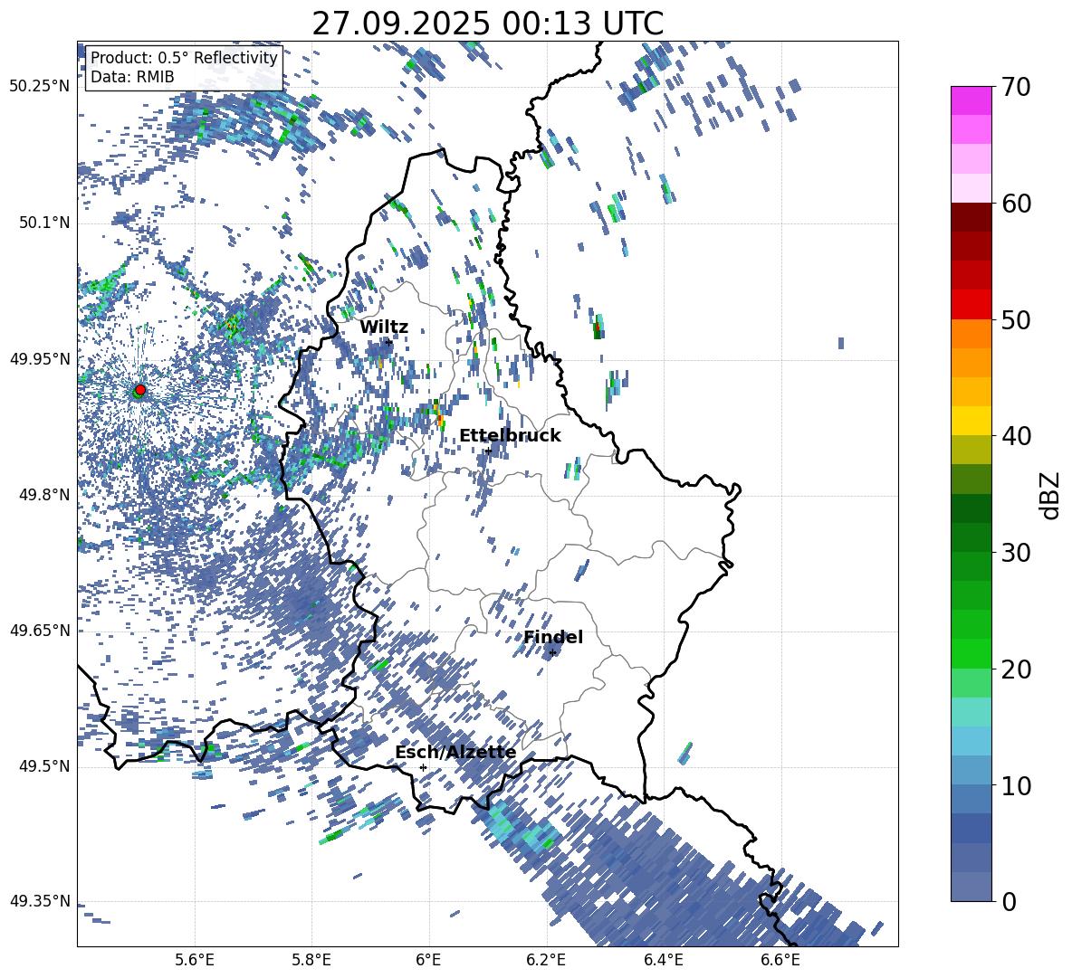Click the 6.2°E longitude tick label
This screenshot has height=978, width=1072.
[546, 960]
